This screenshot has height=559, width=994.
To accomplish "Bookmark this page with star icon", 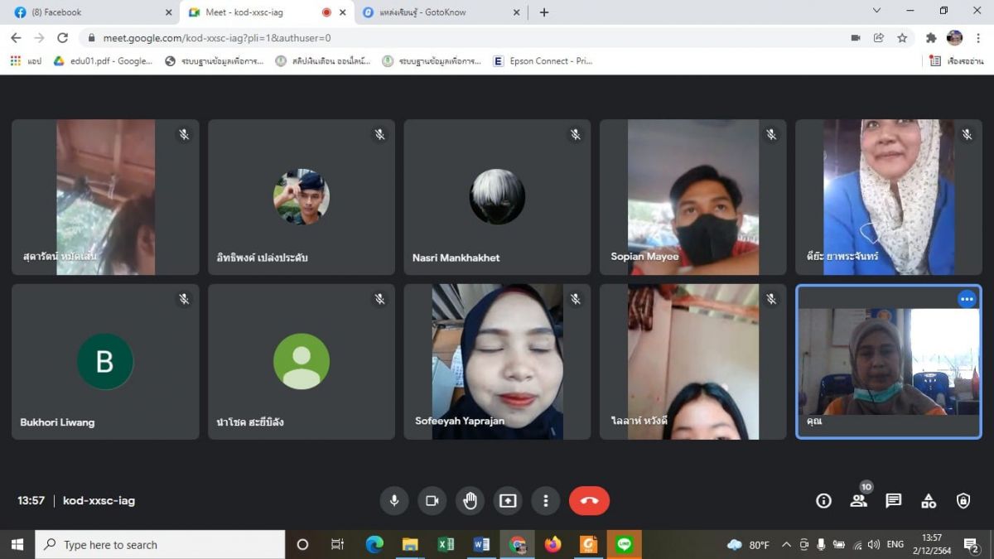I will [x=902, y=37].
